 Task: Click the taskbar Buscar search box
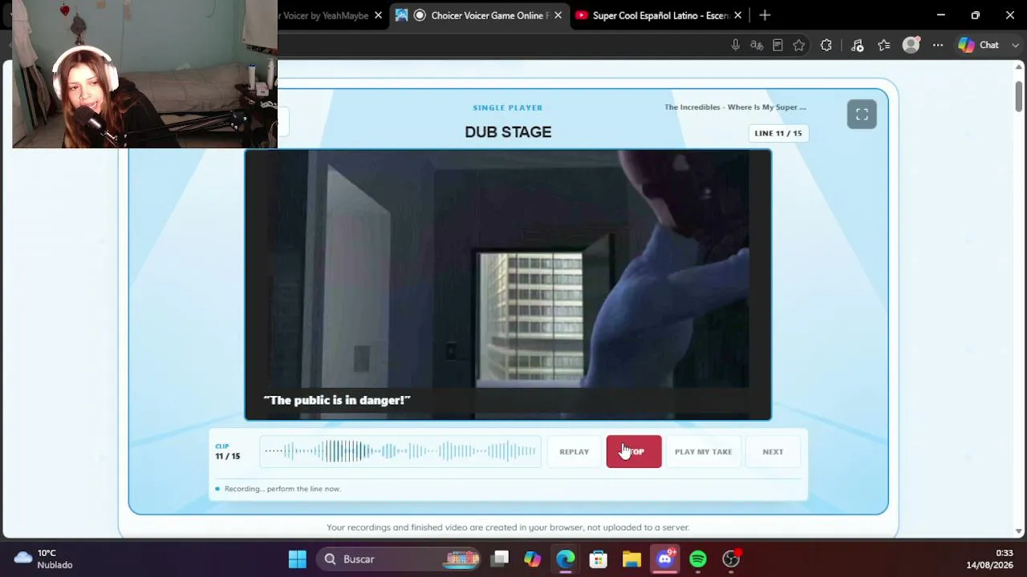tap(399, 559)
